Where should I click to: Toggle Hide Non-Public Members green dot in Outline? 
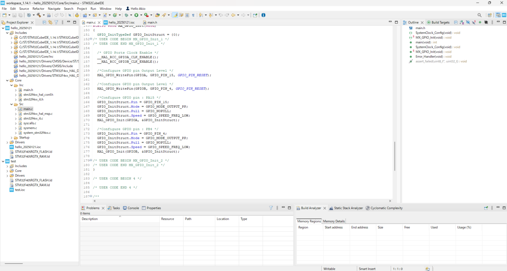(x=480, y=22)
